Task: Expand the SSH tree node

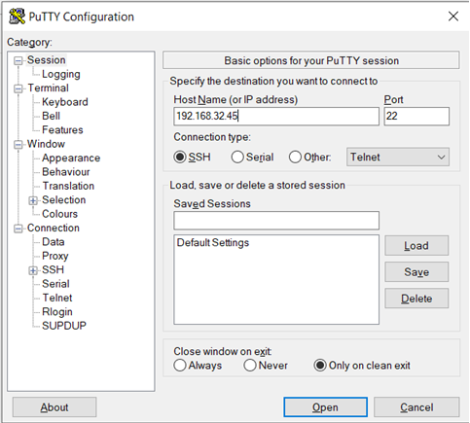Action: [x=33, y=270]
